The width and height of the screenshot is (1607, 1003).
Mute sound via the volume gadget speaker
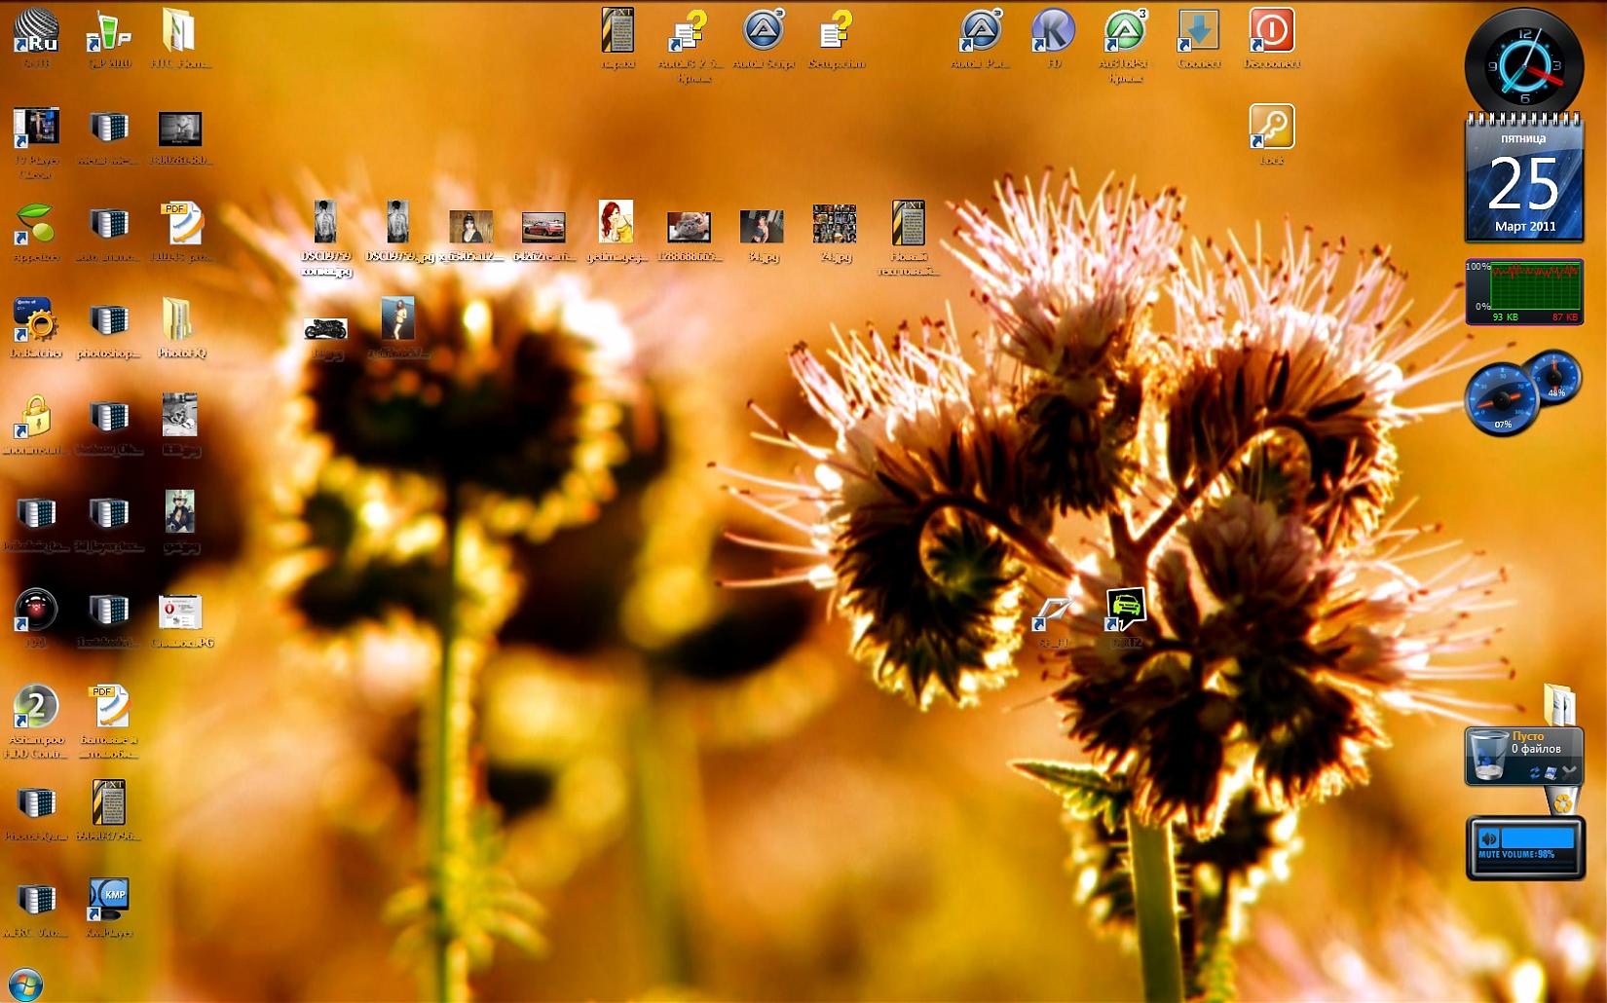(x=1488, y=838)
